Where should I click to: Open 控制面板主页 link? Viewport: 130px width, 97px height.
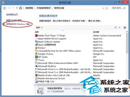(x=12, y=14)
